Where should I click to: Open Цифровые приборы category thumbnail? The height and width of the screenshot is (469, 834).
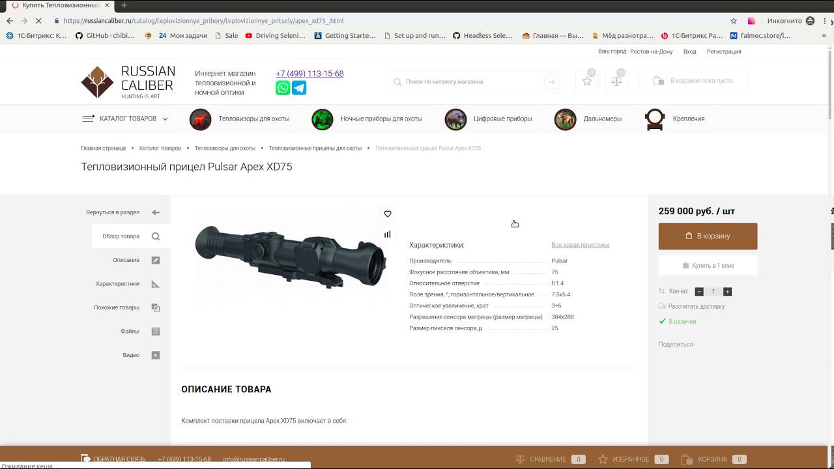[x=455, y=119]
